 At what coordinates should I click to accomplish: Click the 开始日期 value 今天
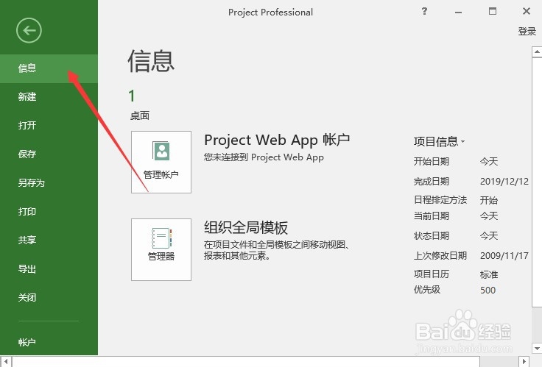click(x=489, y=161)
